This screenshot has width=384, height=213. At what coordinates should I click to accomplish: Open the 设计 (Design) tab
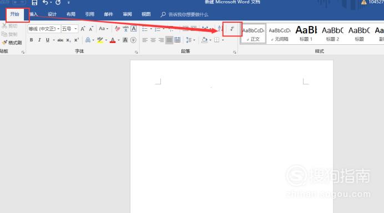(52, 14)
